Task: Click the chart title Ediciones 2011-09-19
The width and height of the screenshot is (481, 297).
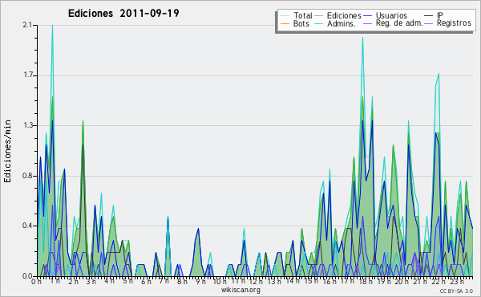Action: tap(123, 14)
